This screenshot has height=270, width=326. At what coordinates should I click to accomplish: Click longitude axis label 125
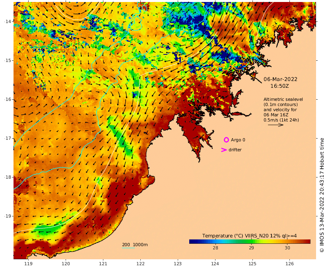(x=252, y=264)
